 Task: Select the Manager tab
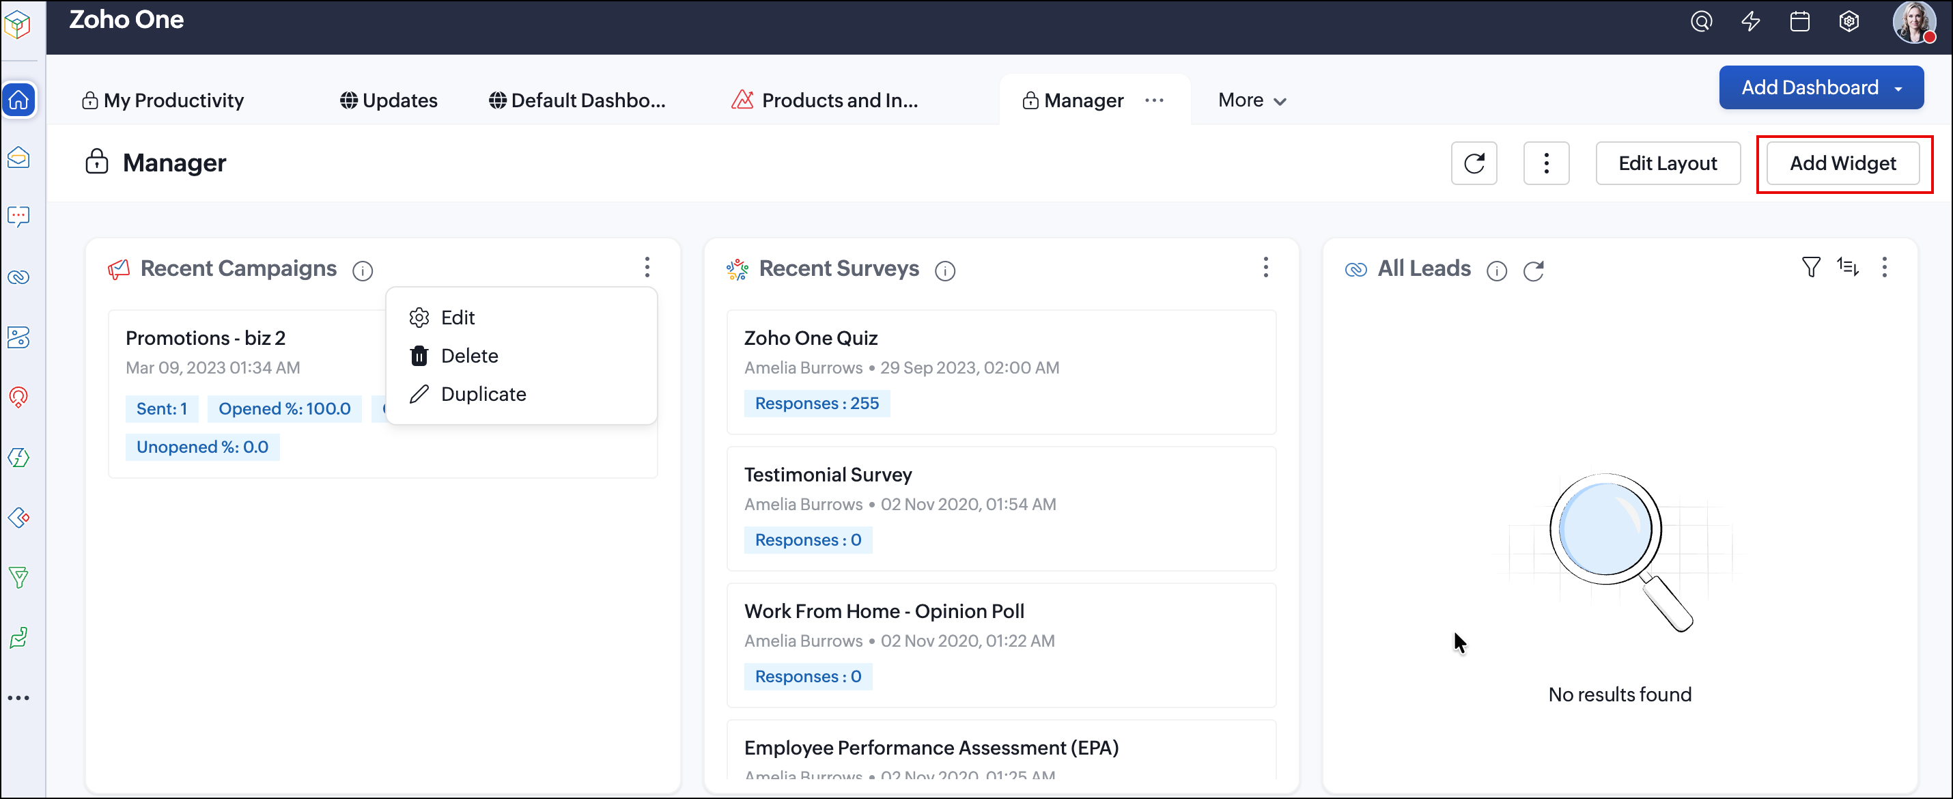click(1073, 100)
